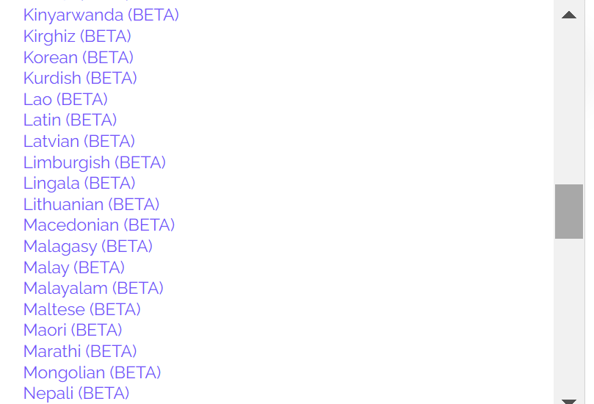Viewport: 594px width, 404px height.
Task: Choose Kurdish (BETA) option
Action: point(80,79)
